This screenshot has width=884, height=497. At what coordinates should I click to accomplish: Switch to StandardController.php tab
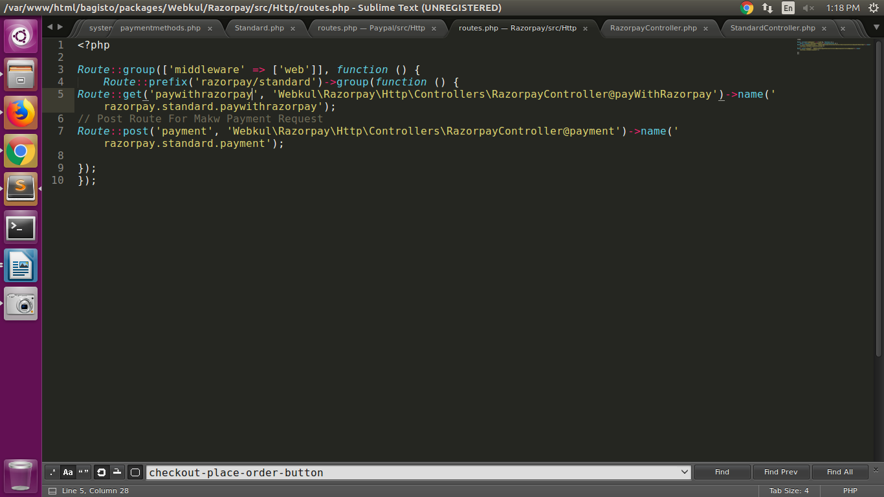[773, 28]
